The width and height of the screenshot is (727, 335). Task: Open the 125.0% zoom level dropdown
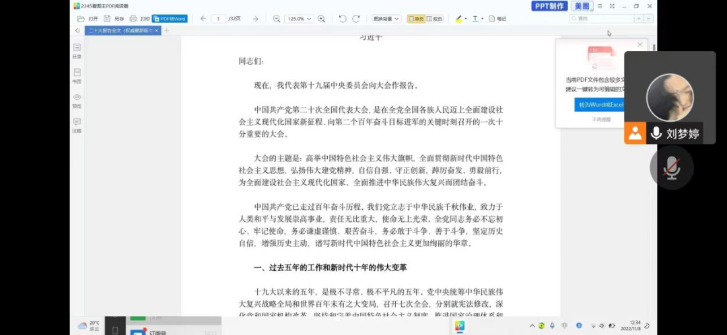tap(299, 19)
